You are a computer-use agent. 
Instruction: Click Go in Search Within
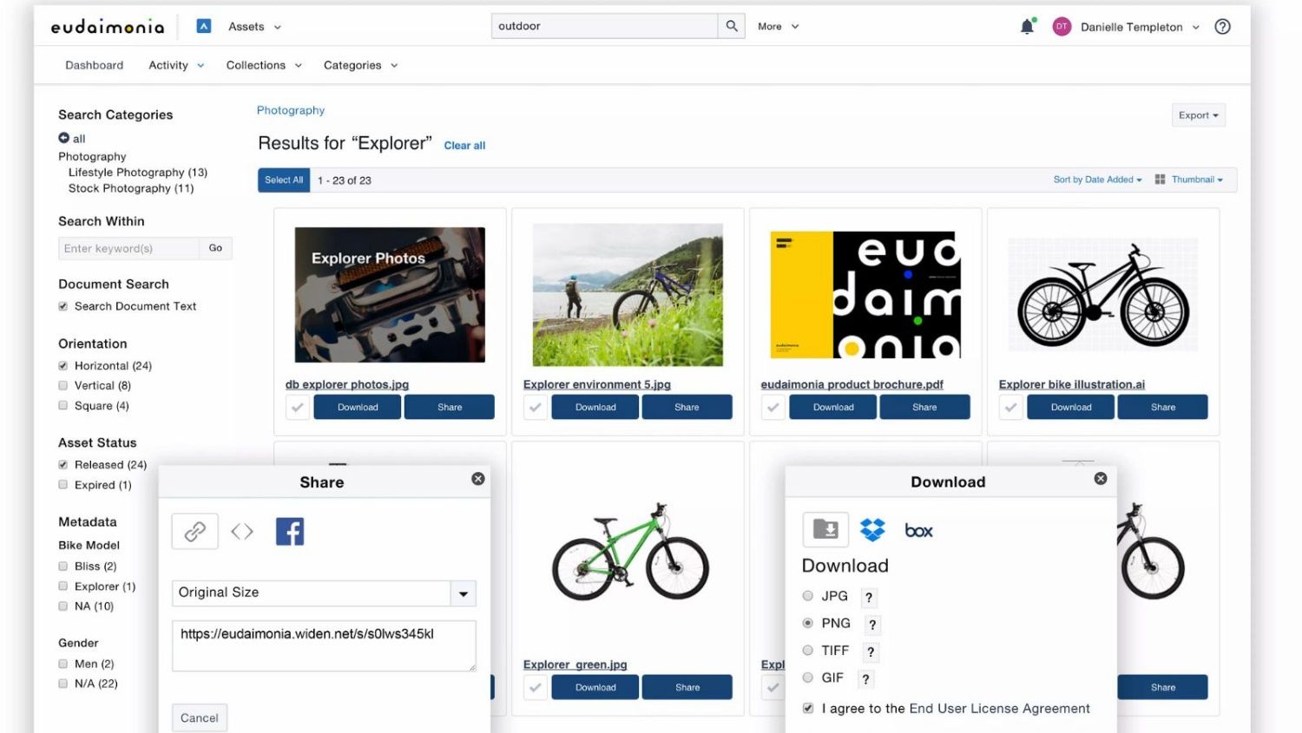(x=215, y=248)
